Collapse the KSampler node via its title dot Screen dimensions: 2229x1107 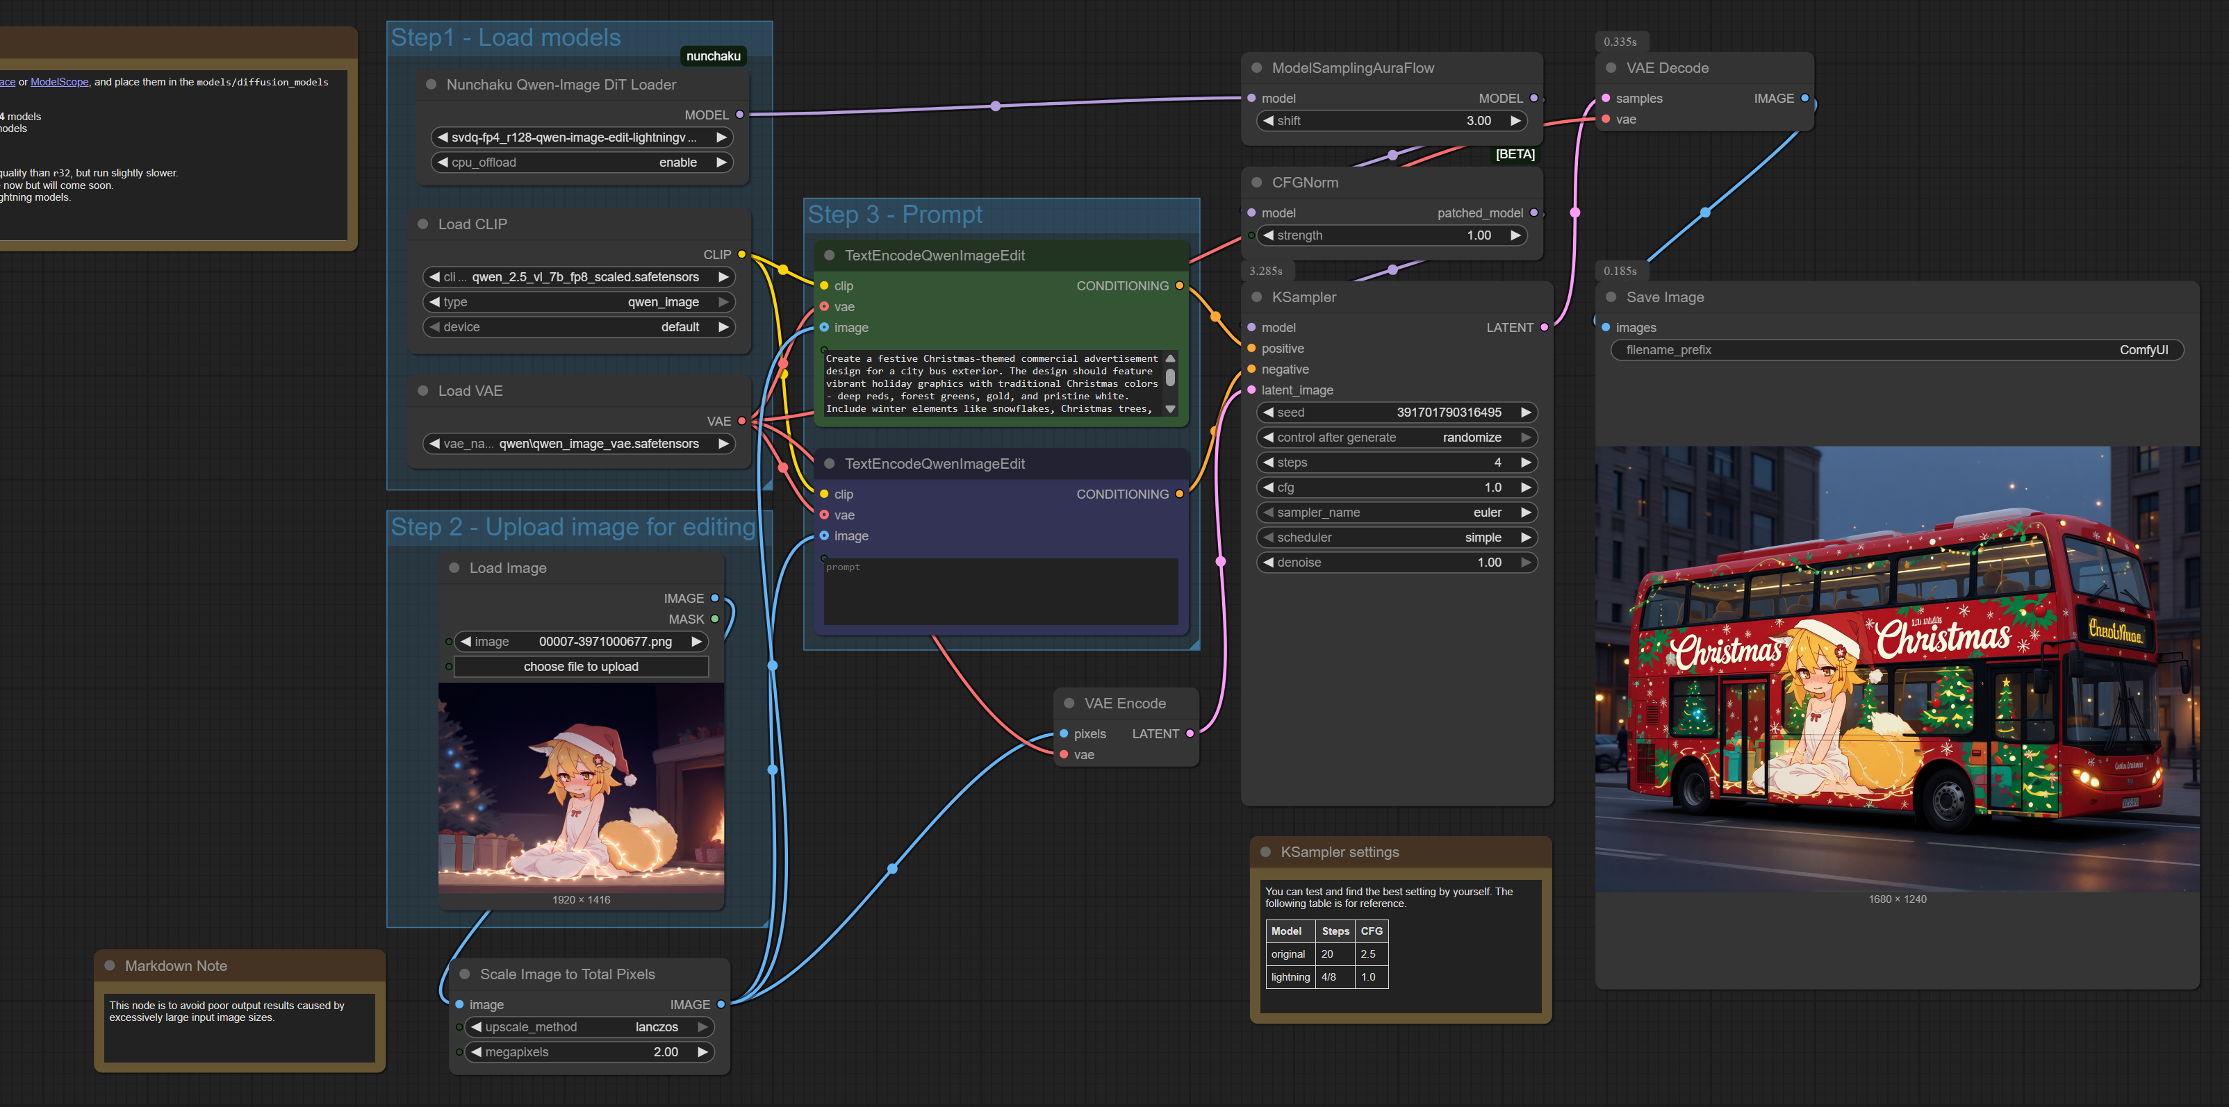(1256, 297)
